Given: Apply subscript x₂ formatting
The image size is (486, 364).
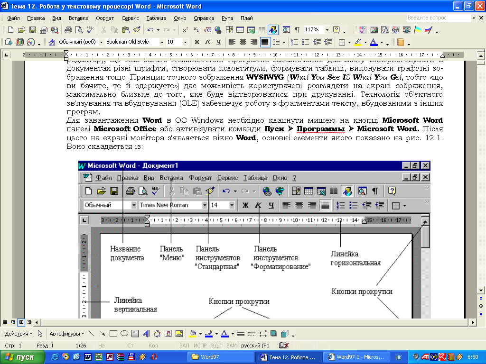Looking at the screenshot, I should (x=196, y=30).
